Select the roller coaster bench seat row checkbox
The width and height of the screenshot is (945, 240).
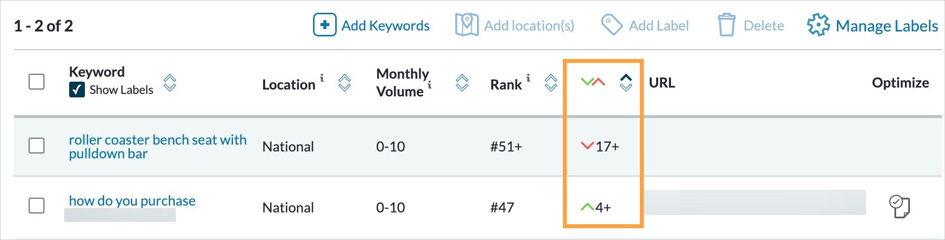click(37, 146)
